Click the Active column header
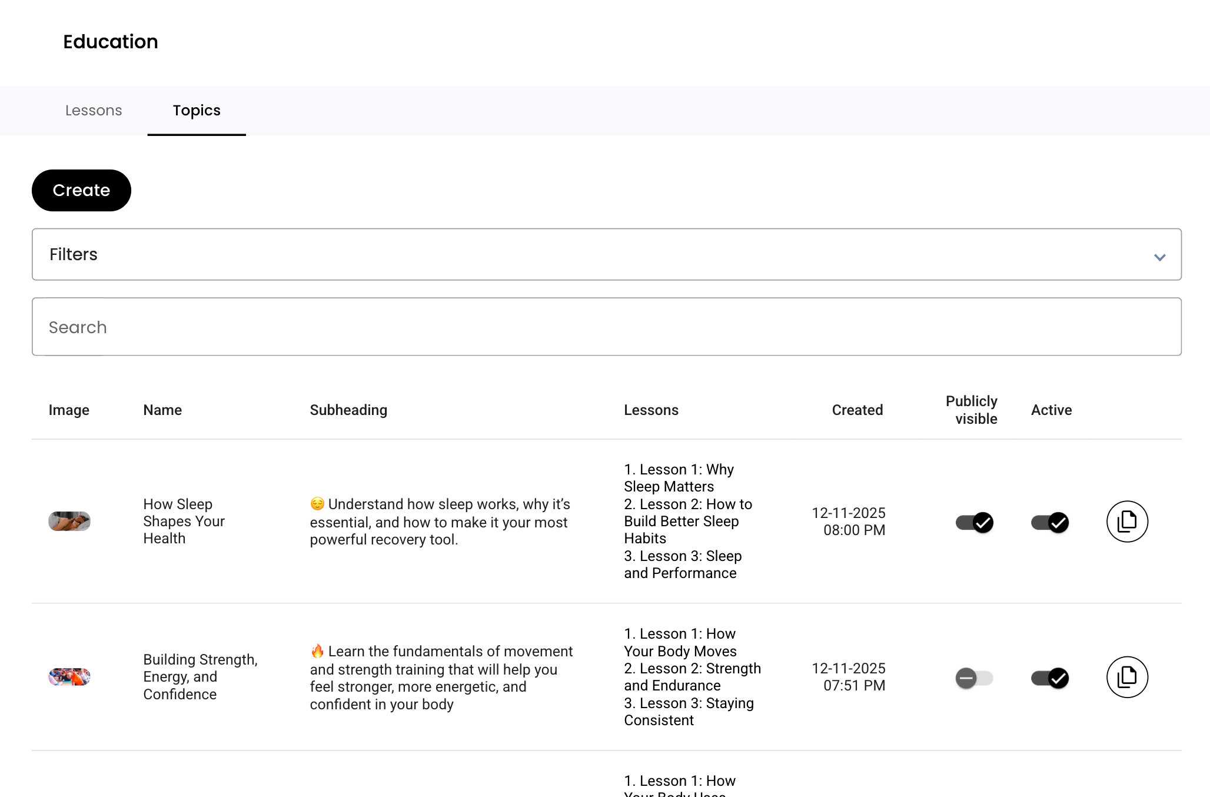The image size is (1210, 797). click(1051, 410)
